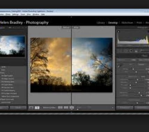Select the Graduated Filter tool
Screen dimensions: 149x132
(x=136, y=51)
